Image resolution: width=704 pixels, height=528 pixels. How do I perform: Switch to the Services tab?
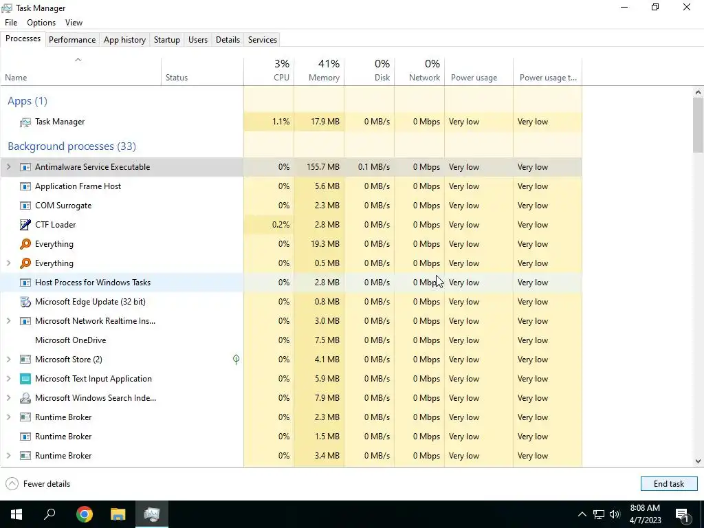click(x=263, y=39)
